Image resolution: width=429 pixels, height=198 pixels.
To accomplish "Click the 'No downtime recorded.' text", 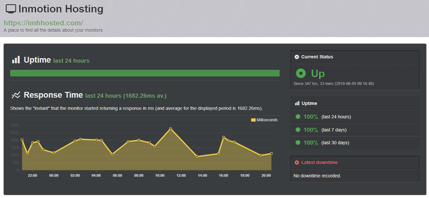I will point(317,176).
